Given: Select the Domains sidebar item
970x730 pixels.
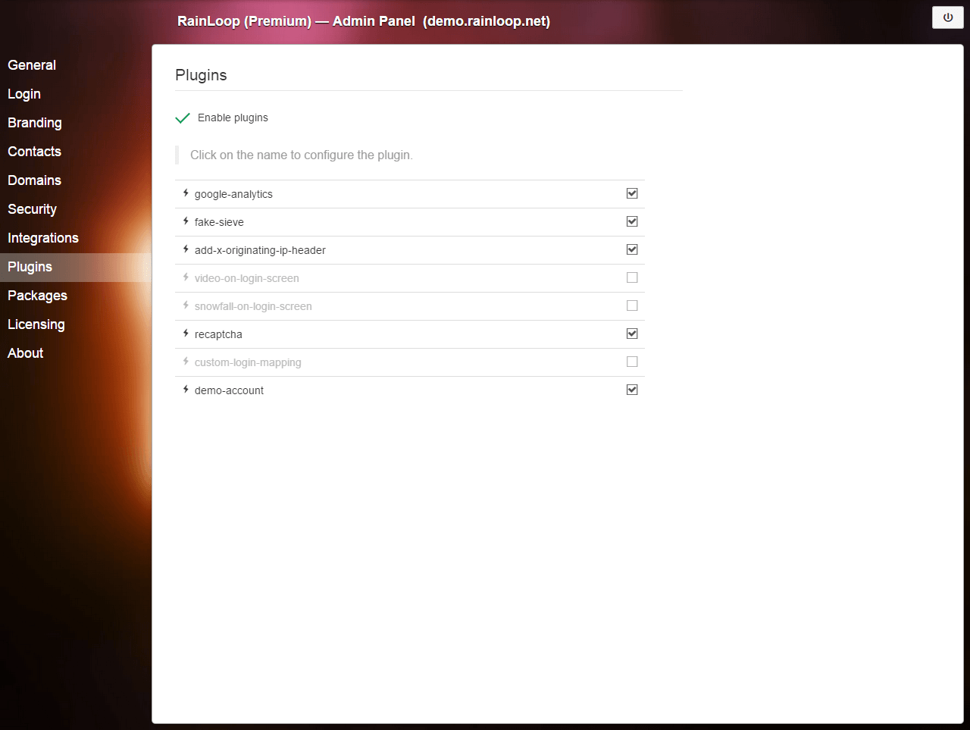Looking at the screenshot, I should tap(34, 180).
